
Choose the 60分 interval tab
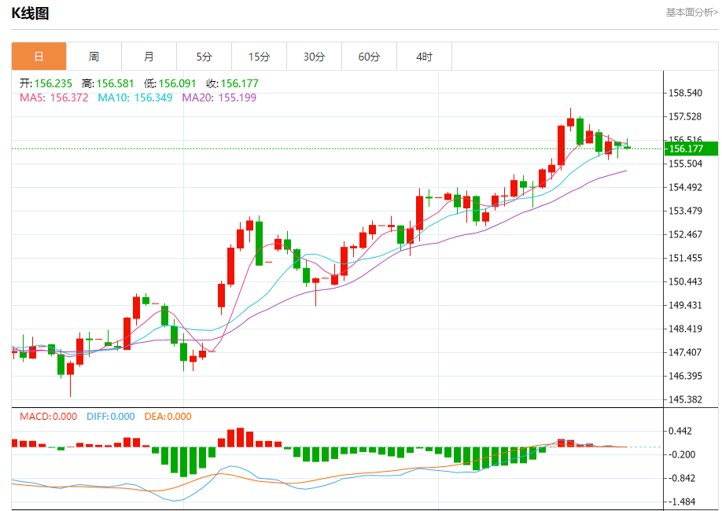tap(369, 57)
